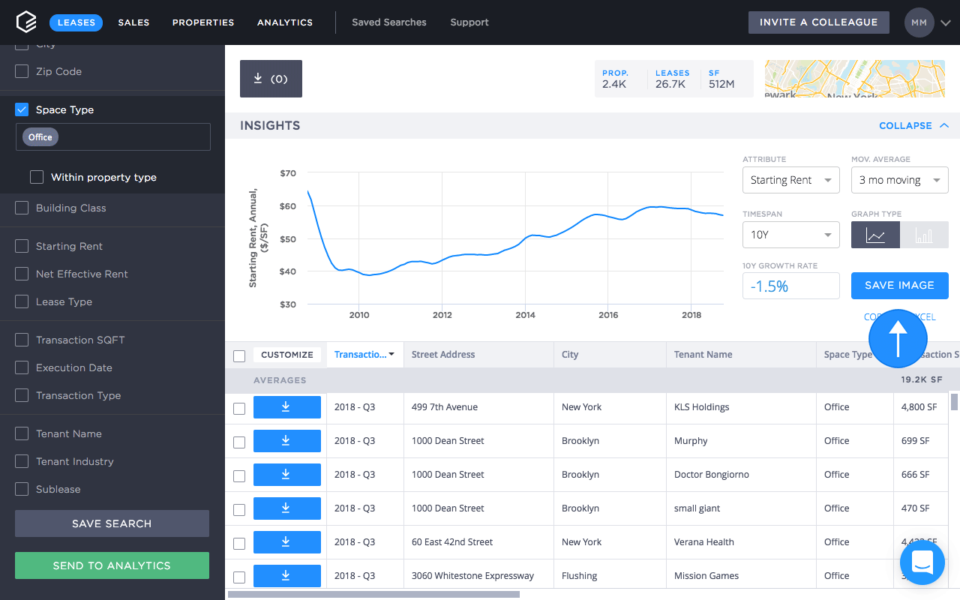Open the Starting Rent attribute dropdown

[x=790, y=180]
